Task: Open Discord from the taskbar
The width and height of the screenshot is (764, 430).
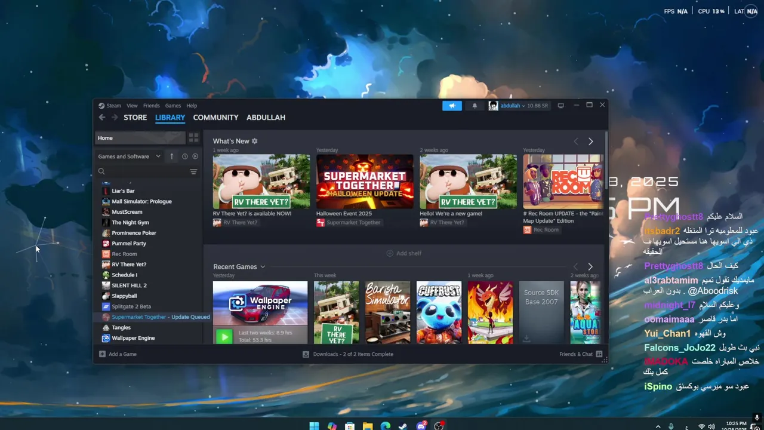Action: (x=421, y=426)
